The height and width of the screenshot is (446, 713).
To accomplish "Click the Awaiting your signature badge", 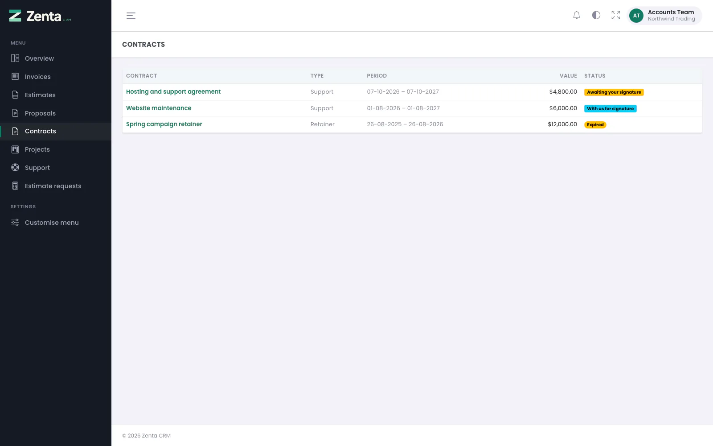I will tap(614, 92).
